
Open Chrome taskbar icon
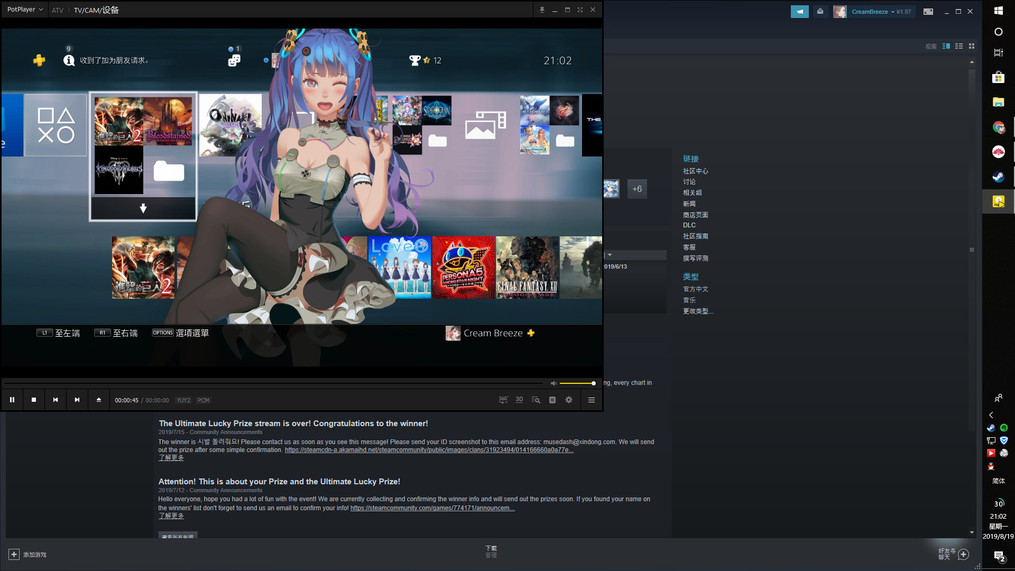tap(999, 127)
